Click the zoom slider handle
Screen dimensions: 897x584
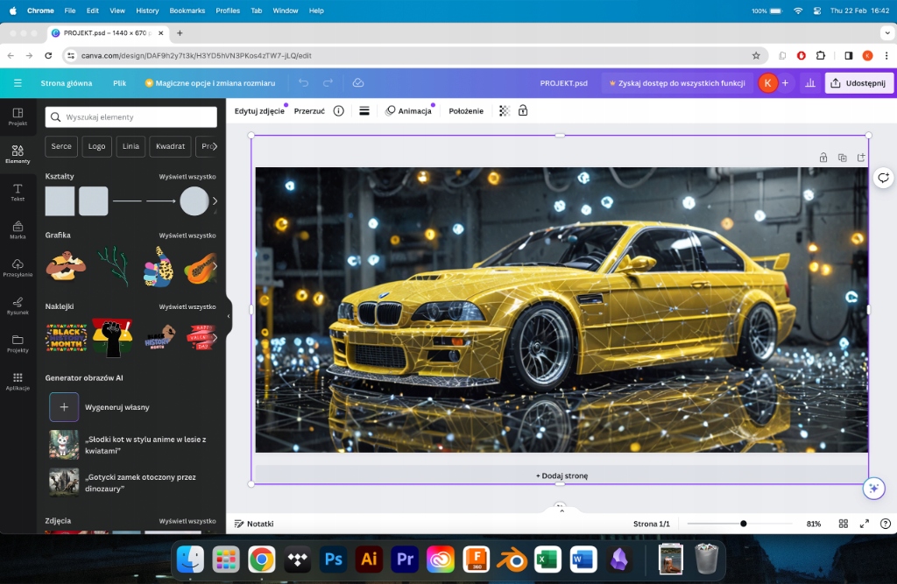pos(744,524)
